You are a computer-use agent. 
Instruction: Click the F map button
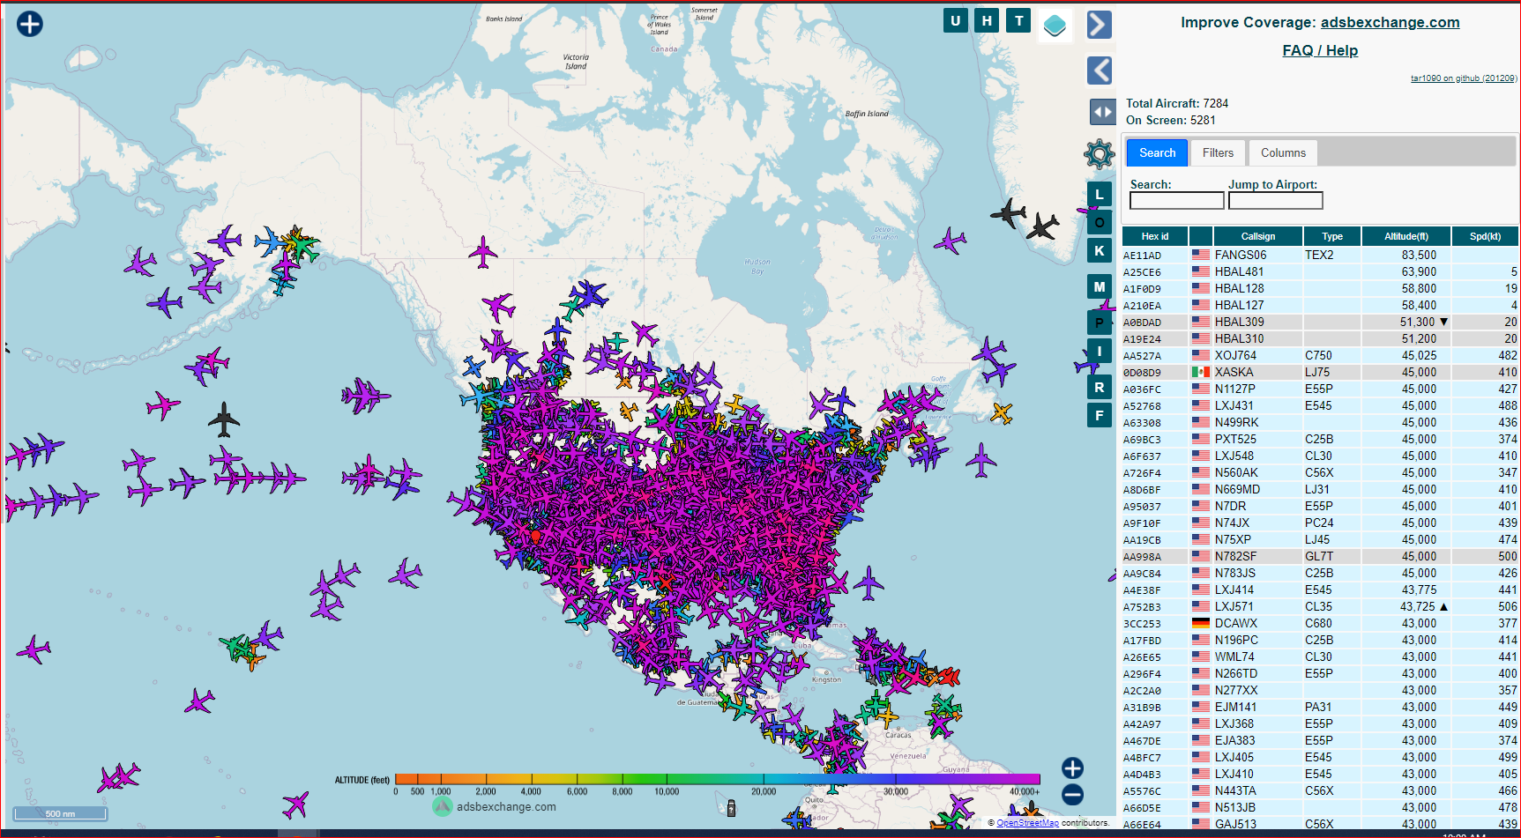click(x=1099, y=415)
